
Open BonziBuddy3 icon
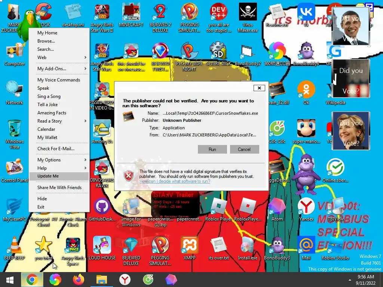point(277,249)
